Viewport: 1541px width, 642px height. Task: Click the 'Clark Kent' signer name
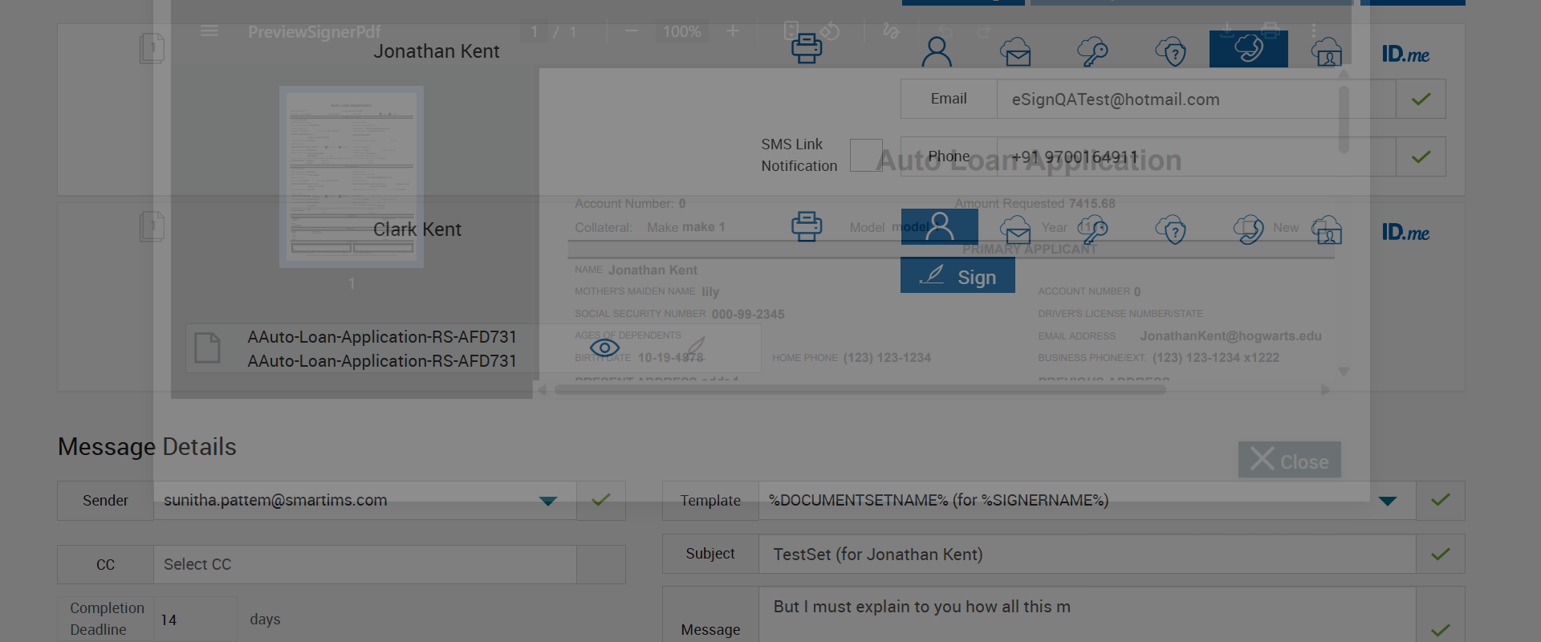click(417, 230)
